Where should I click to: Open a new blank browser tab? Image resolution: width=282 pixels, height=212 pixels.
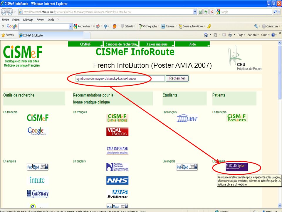point(87,36)
